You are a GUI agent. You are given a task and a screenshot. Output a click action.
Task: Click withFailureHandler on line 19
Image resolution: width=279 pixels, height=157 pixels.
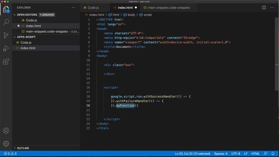tap(133, 101)
